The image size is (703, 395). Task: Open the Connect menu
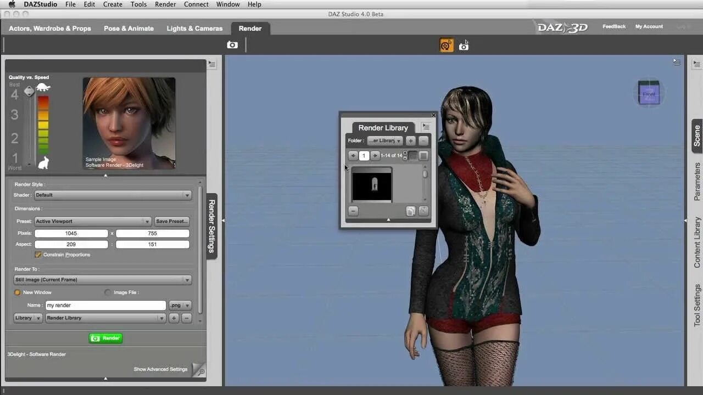click(196, 4)
